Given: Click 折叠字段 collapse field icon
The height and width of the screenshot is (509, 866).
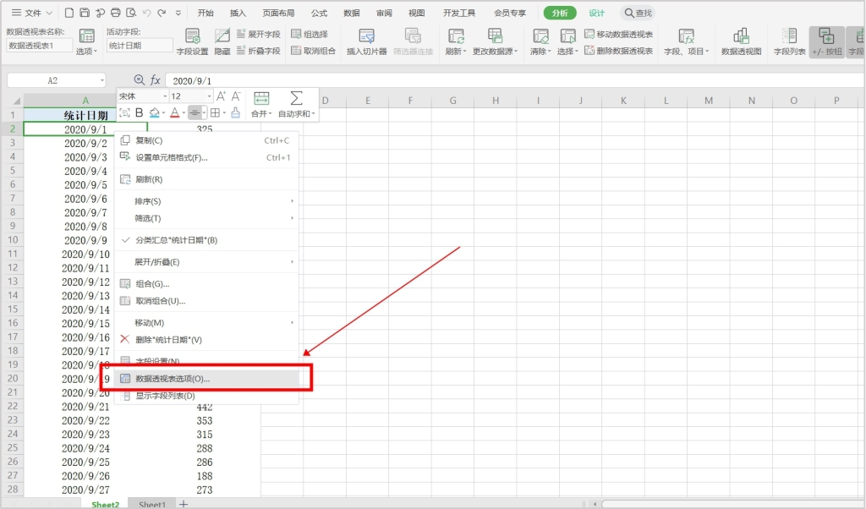Looking at the screenshot, I should click(x=259, y=51).
